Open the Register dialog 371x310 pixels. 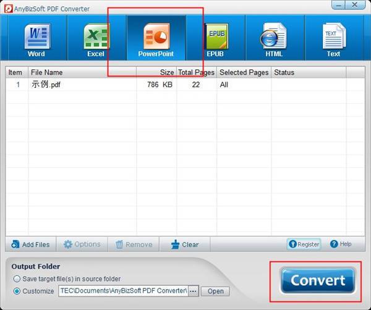pos(304,244)
